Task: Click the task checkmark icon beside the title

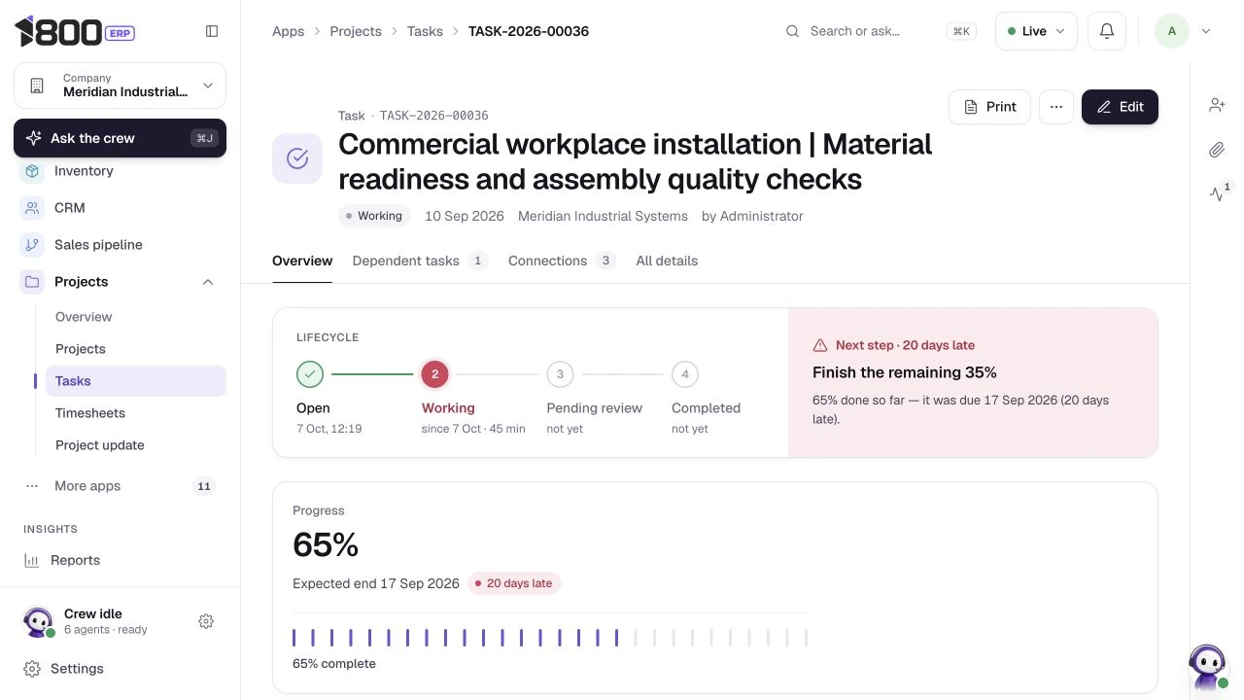Action: (297, 158)
